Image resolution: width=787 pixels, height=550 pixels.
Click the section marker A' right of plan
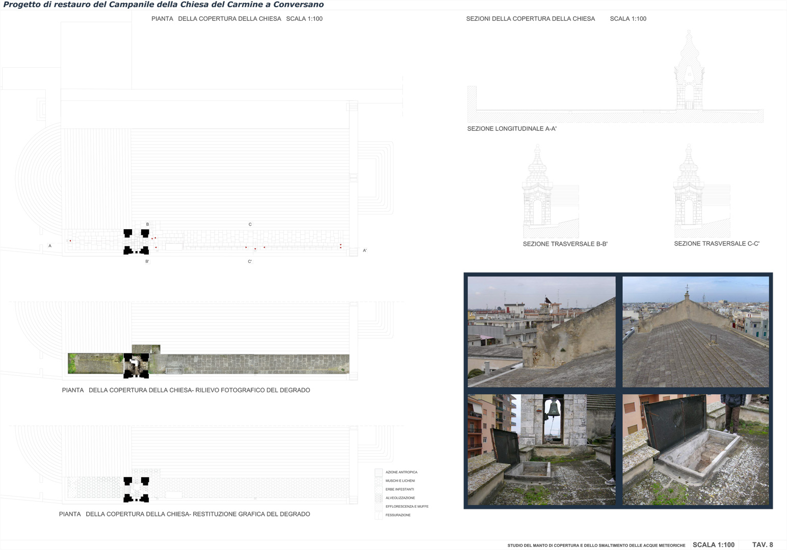365,251
